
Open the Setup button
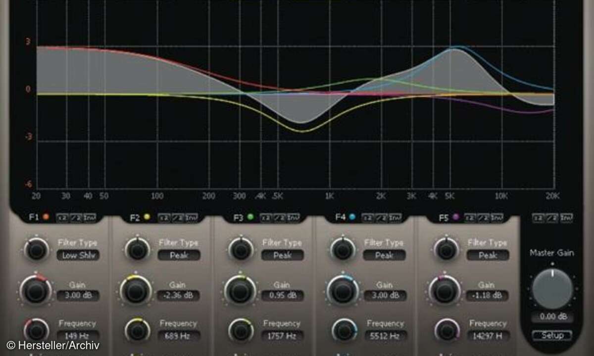click(552, 336)
